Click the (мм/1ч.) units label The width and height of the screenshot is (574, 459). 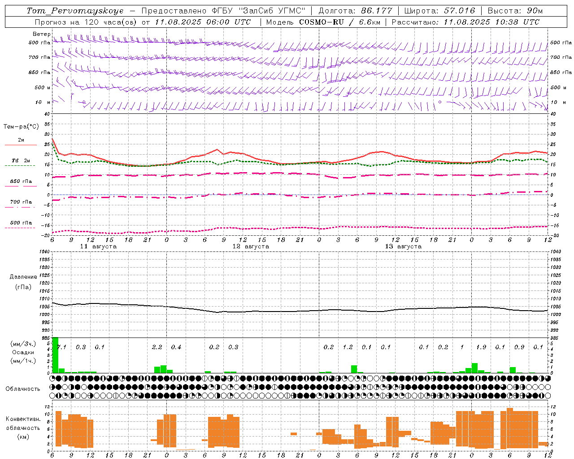click(23, 360)
